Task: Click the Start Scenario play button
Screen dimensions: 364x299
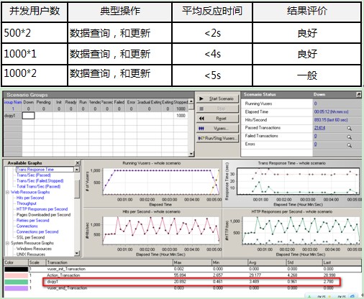Action: [x=218, y=98]
